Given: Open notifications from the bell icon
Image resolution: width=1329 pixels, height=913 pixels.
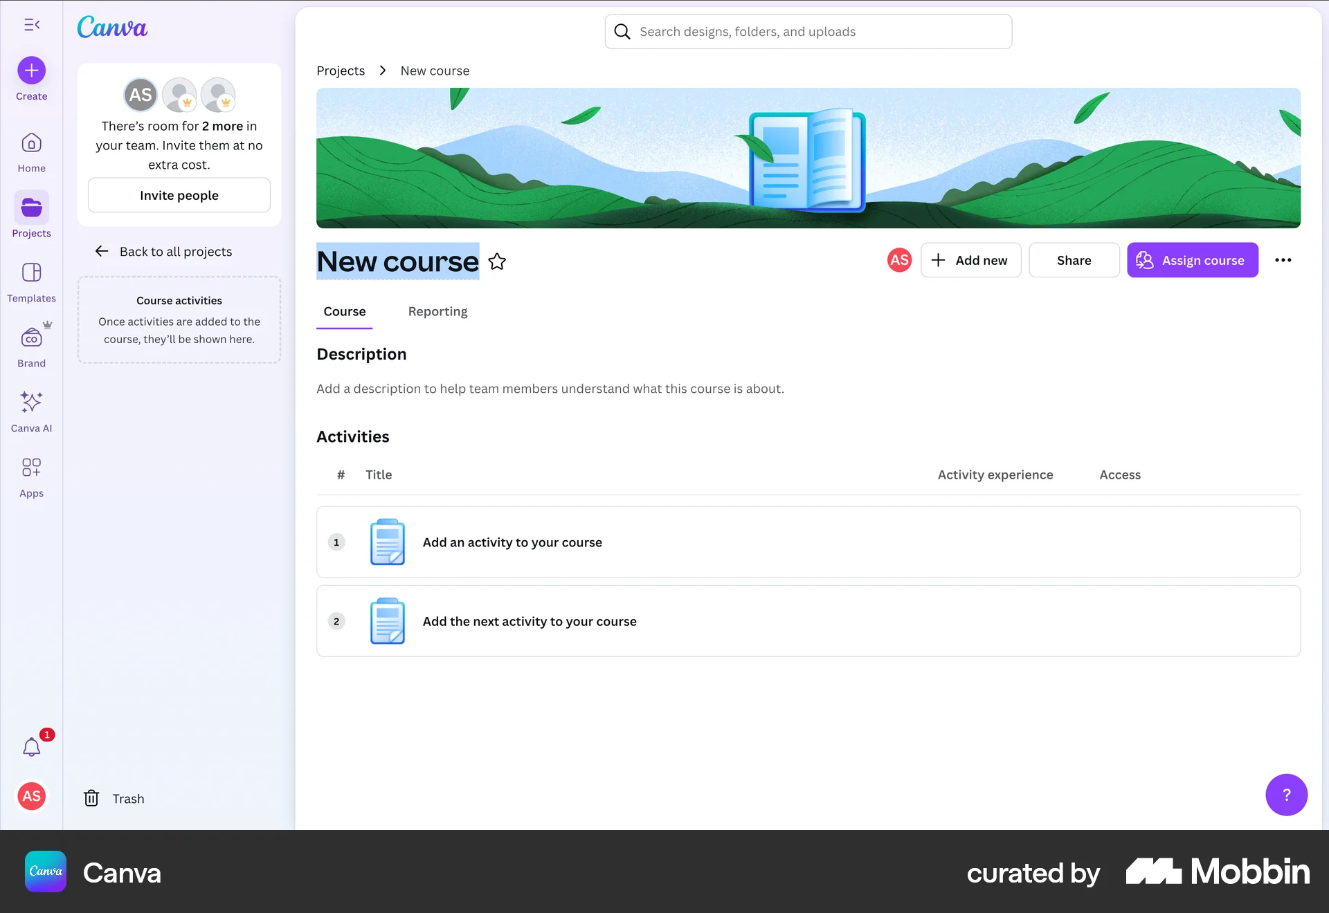Looking at the screenshot, I should coord(31,747).
